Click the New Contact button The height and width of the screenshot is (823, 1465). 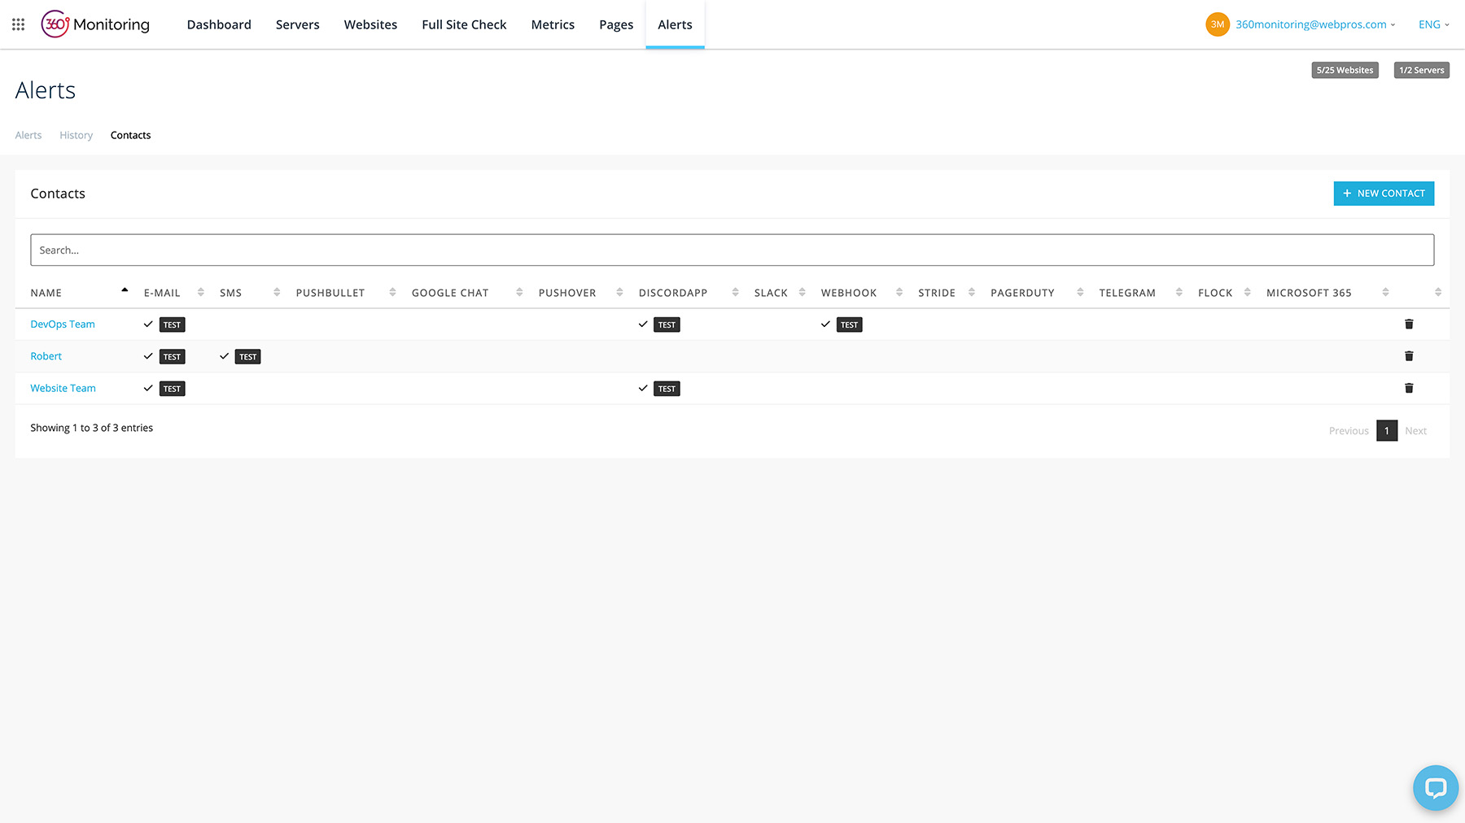click(x=1384, y=194)
